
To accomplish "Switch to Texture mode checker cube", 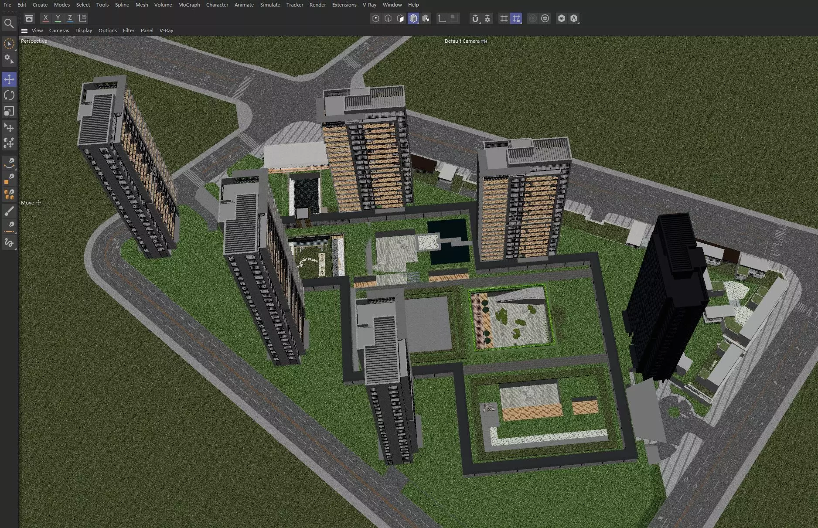I will coord(426,18).
